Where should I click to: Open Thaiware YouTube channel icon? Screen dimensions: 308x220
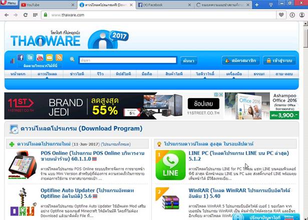click(x=40, y=57)
